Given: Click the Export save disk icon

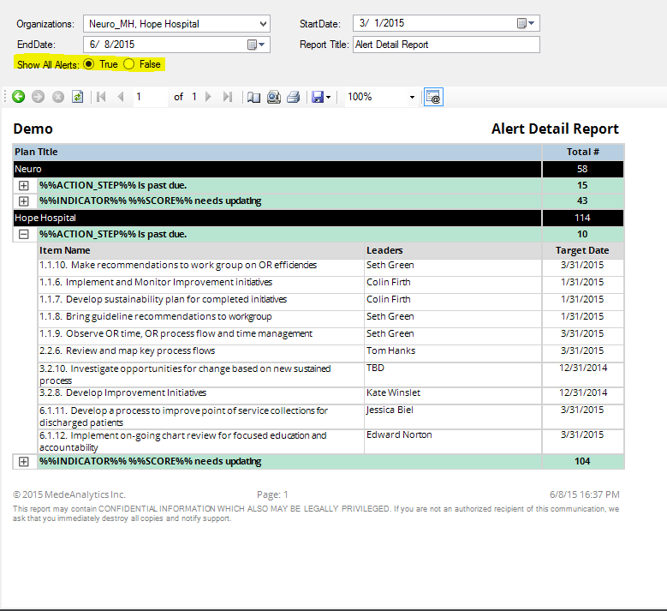Looking at the screenshot, I should 318,97.
